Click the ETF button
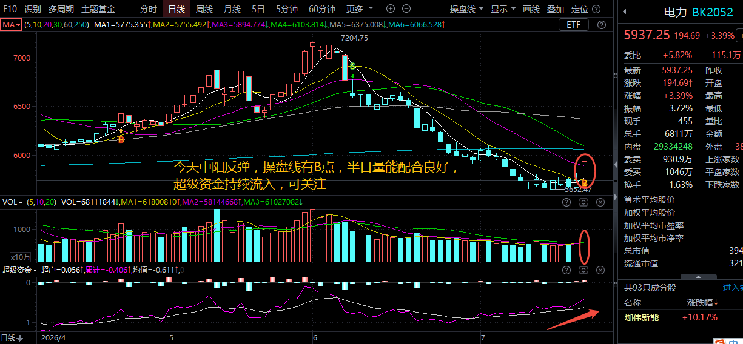Image resolution: width=743 pixels, height=344 pixels. pyautogui.click(x=573, y=25)
